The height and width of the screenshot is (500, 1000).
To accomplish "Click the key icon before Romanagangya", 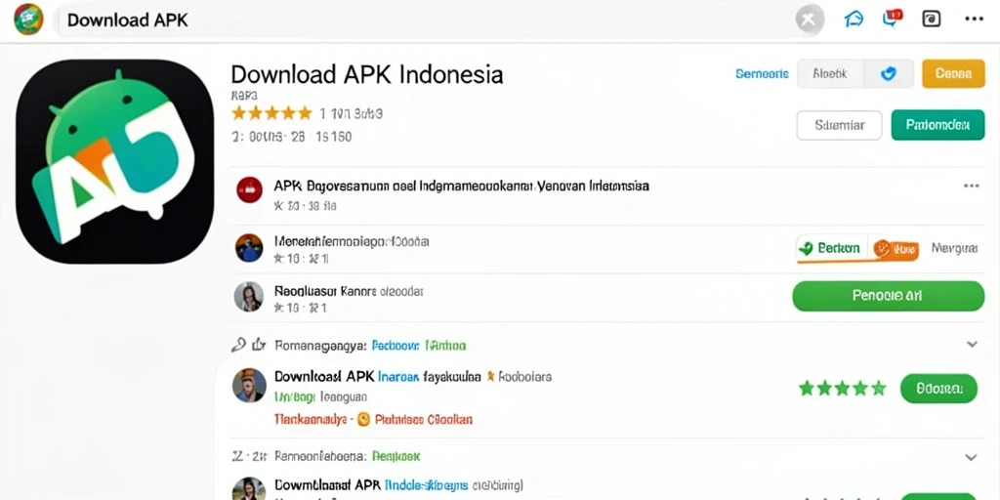I will (238, 345).
